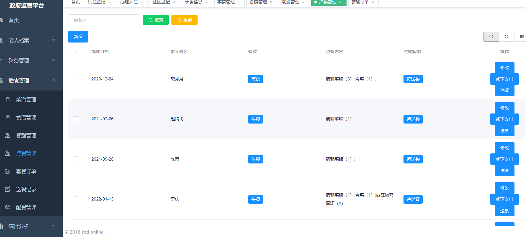Click the blue 新增 button

[78, 37]
